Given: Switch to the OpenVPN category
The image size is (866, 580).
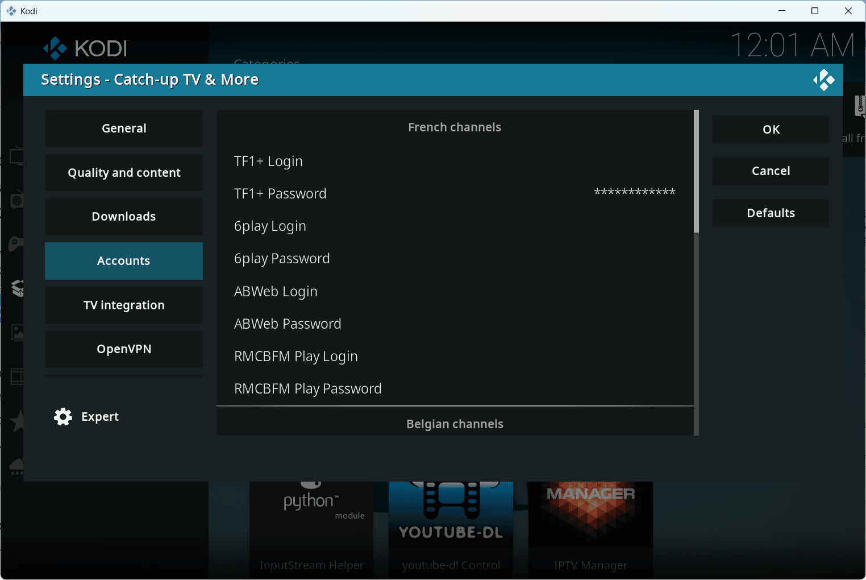Looking at the screenshot, I should [x=124, y=349].
